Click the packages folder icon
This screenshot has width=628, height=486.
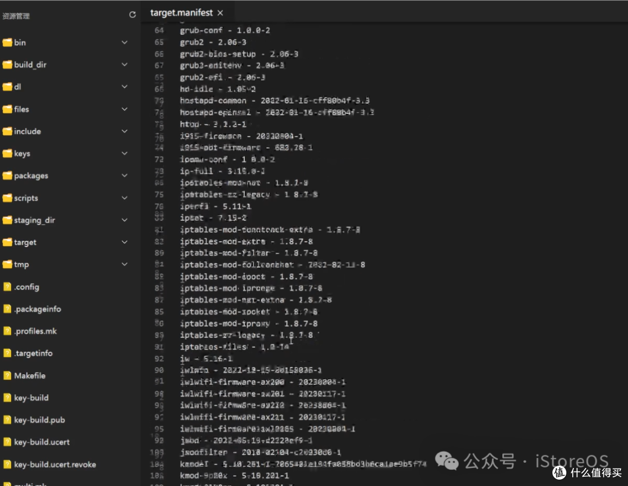coord(7,176)
